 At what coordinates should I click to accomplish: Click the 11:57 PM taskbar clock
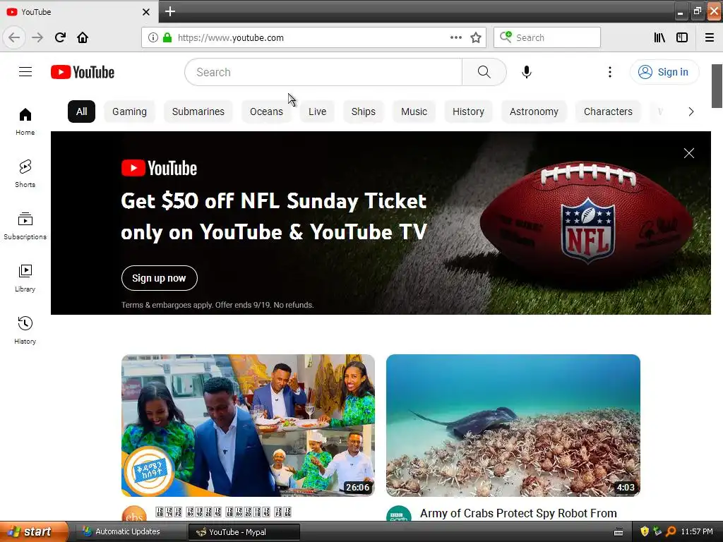[697, 531]
